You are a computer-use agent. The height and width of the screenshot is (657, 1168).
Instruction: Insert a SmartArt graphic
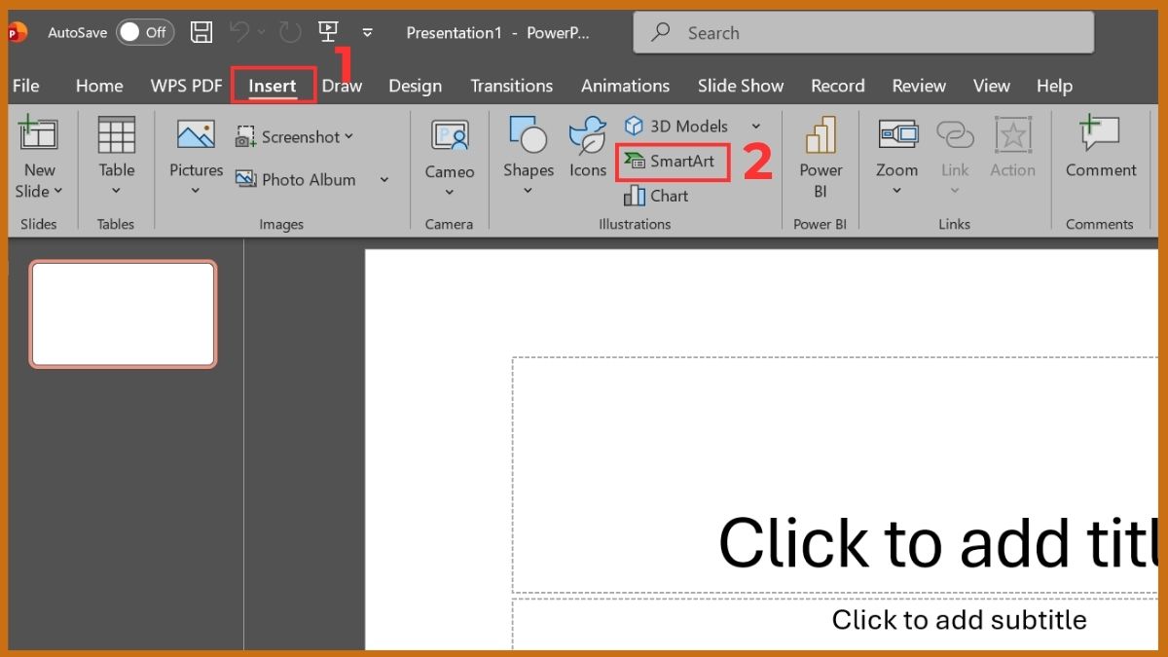673,162
